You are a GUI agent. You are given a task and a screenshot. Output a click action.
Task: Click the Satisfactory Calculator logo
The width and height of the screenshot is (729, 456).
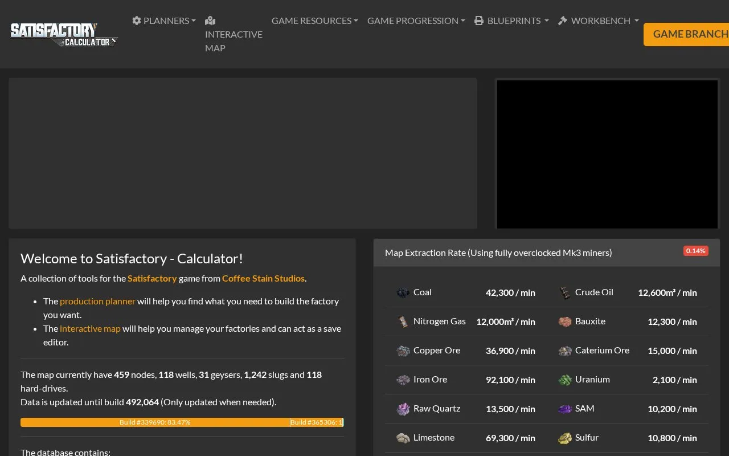pos(64,34)
